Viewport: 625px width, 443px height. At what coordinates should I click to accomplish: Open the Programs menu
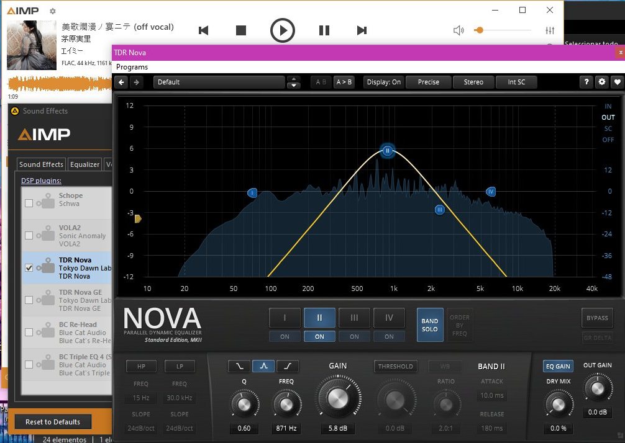(132, 67)
